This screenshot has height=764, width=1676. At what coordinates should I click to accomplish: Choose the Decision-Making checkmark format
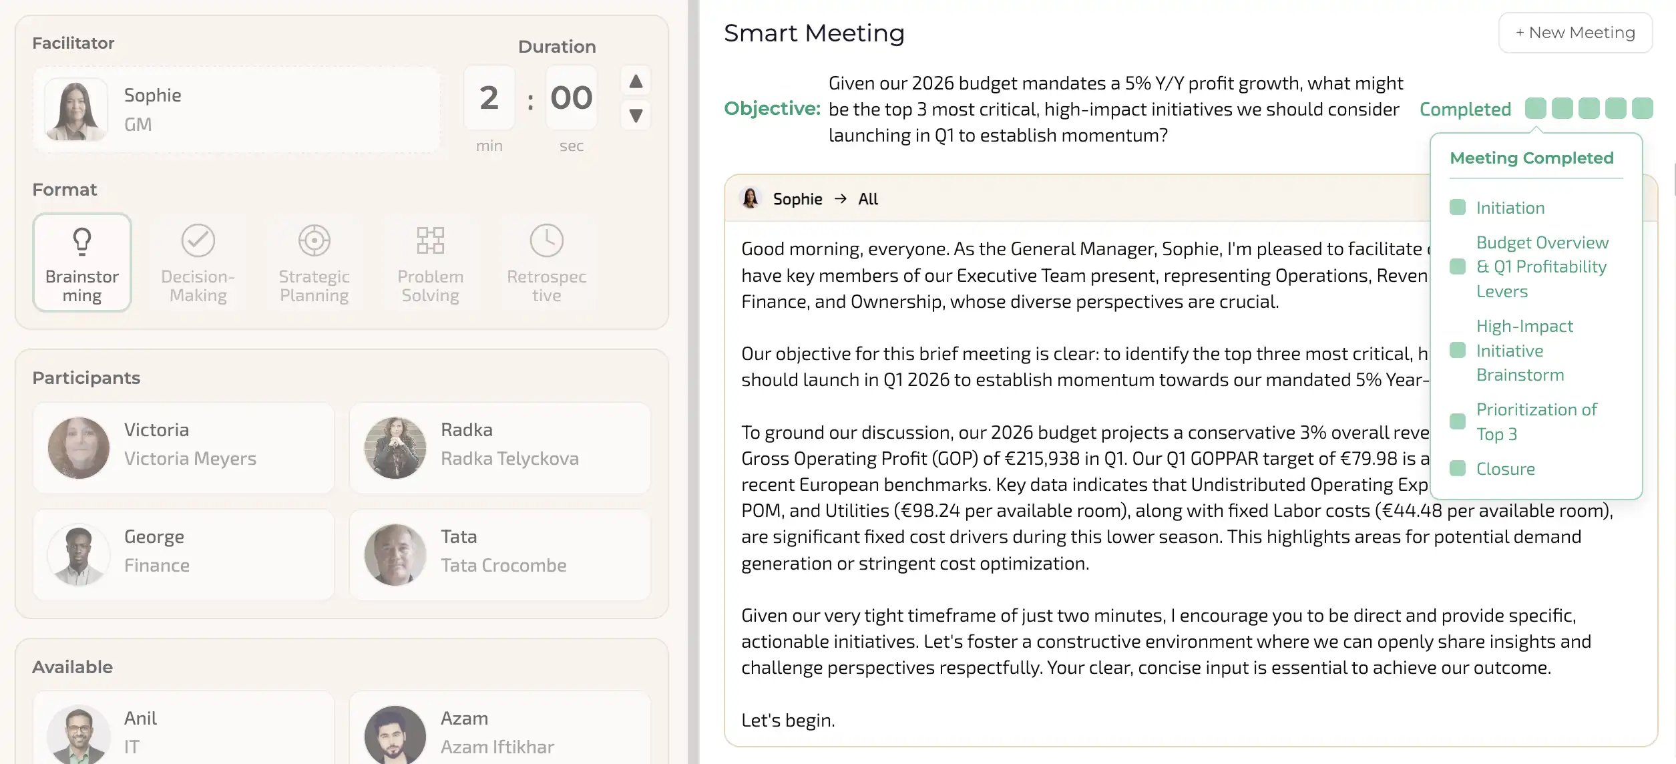[x=198, y=262]
